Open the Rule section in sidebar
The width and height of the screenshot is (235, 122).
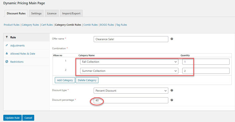26,37
